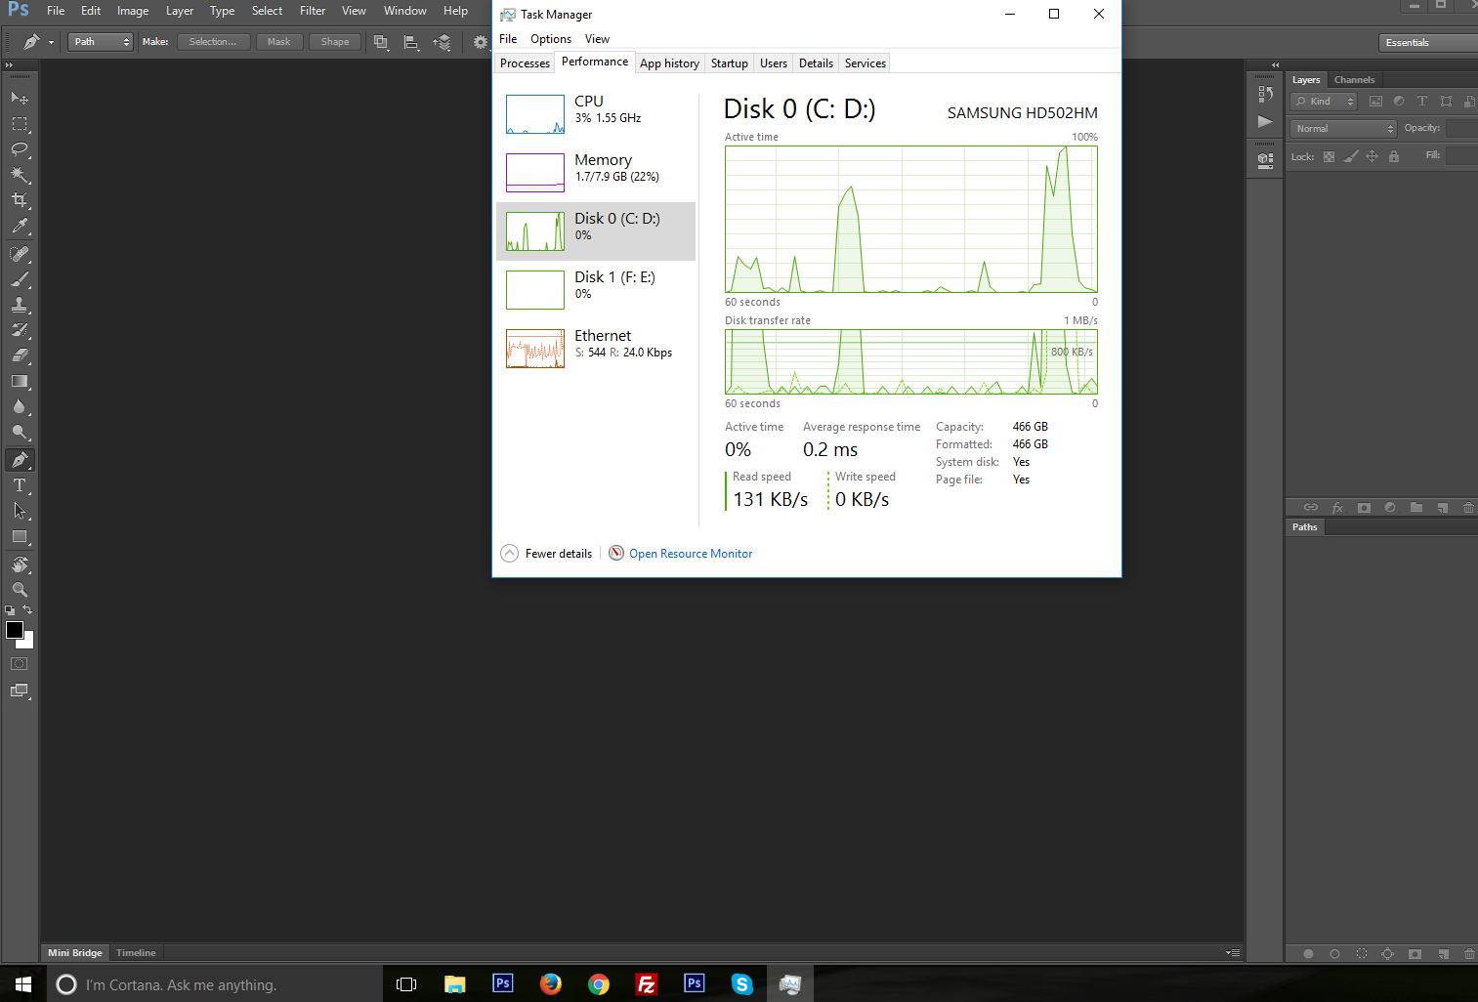Click the Hand tool icon
Image resolution: width=1478 pixels, height=1002 pixels.
(x=19, y=564)
